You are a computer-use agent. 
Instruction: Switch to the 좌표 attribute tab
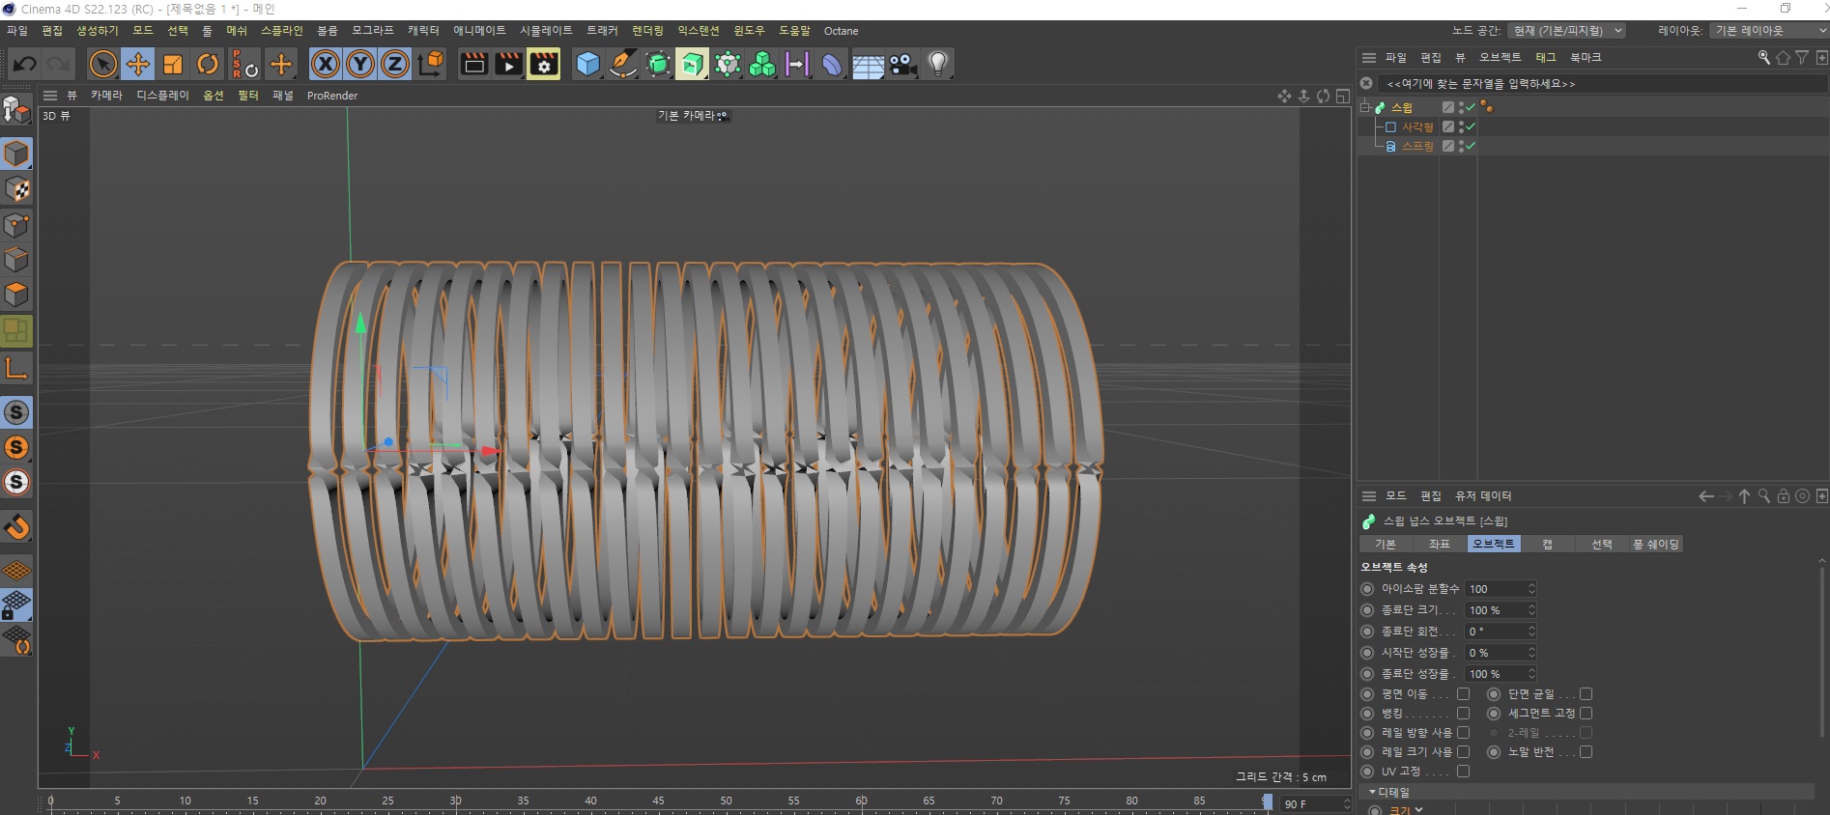coord(1440,545)
